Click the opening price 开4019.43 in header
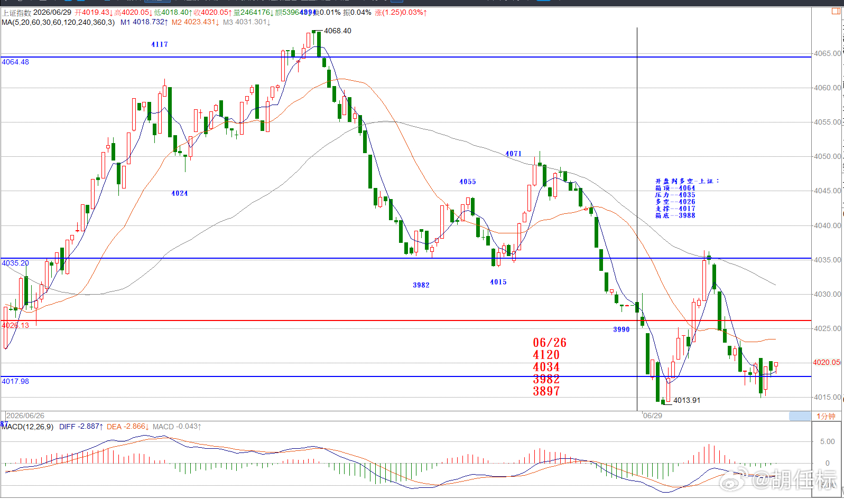The image size is (844, 500). pyautogui.click(x=94, y=12)
